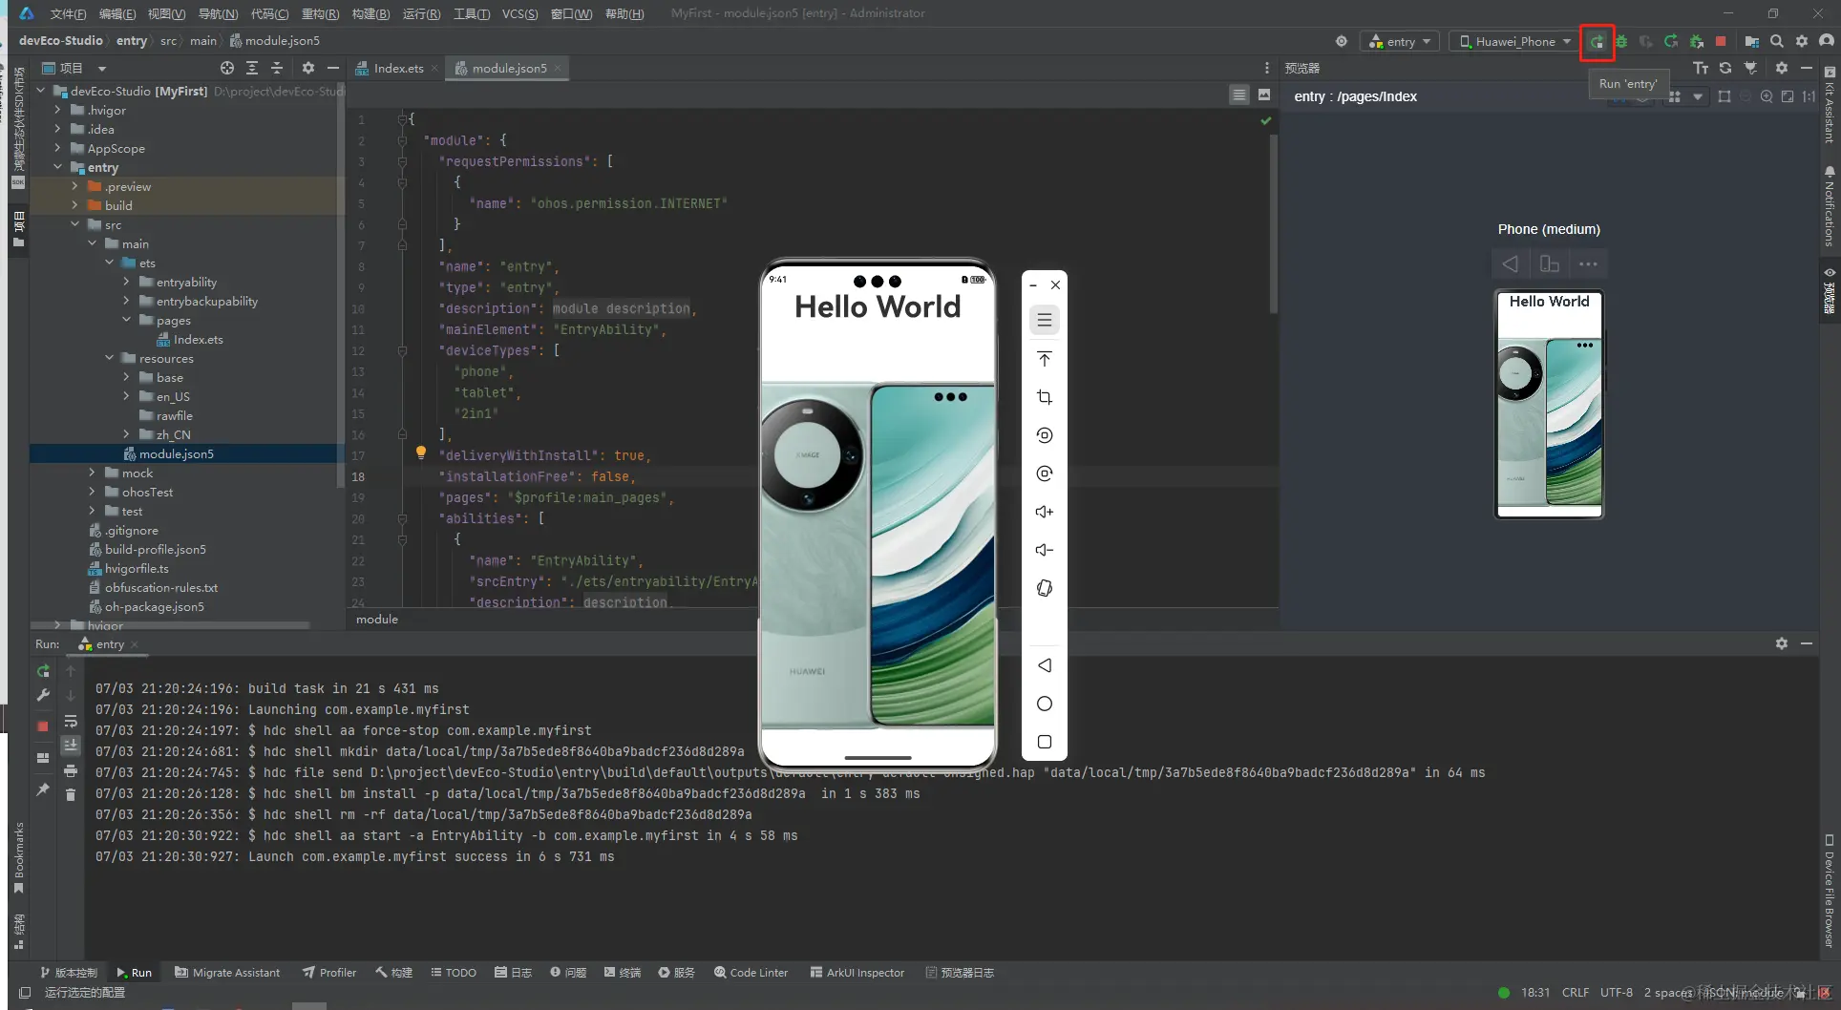Open ArkUI Inspector tool window
This screenshot has width=1841, height=1010.
[857, 973]
